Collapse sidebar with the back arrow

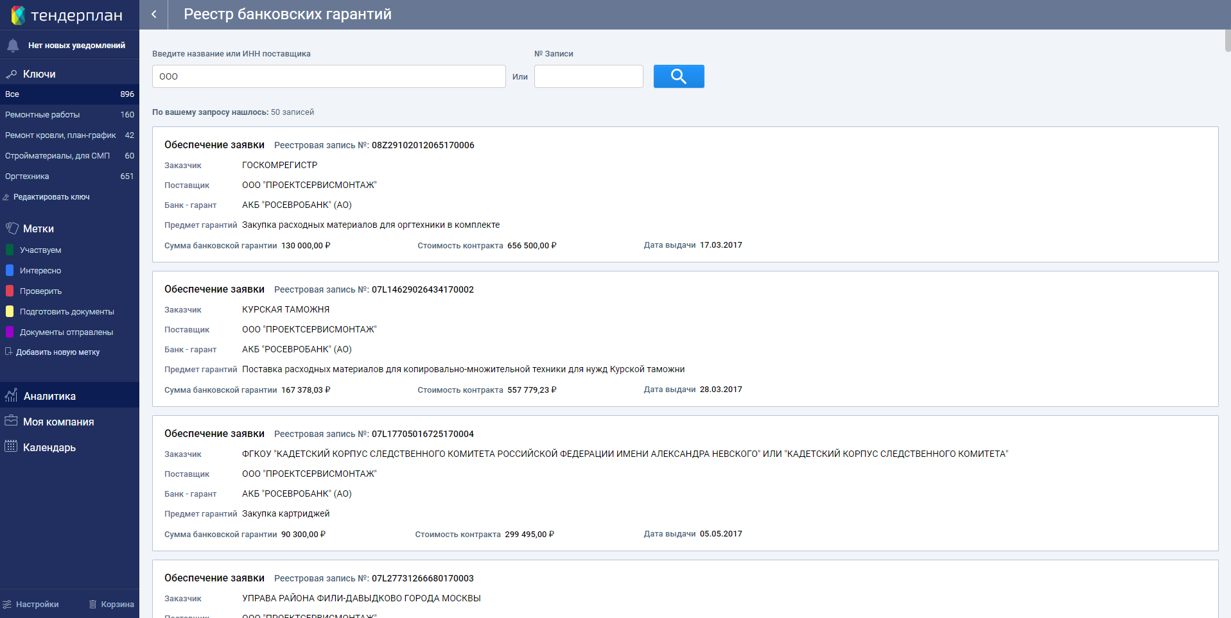[x=153, y=14]
